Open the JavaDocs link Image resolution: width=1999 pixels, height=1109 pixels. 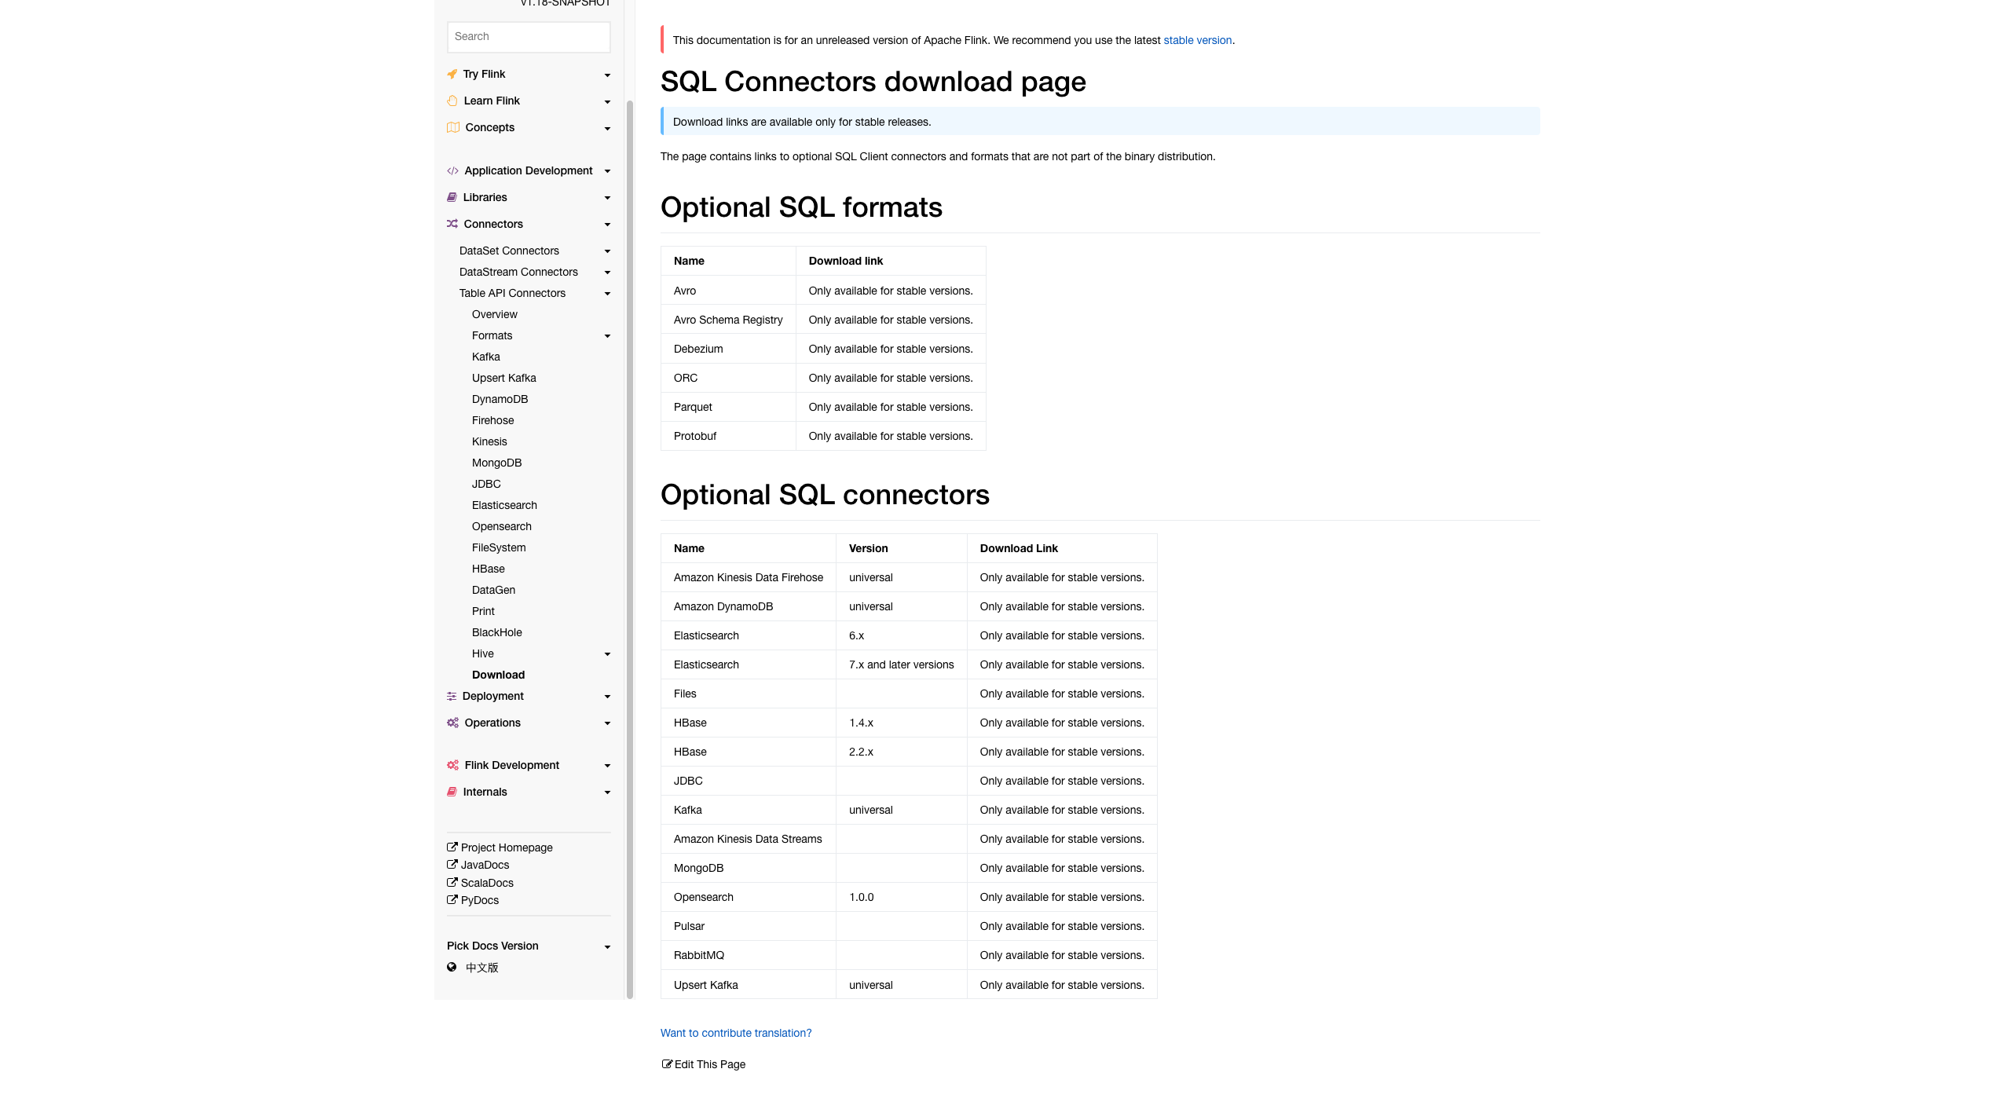click(485, 865)
